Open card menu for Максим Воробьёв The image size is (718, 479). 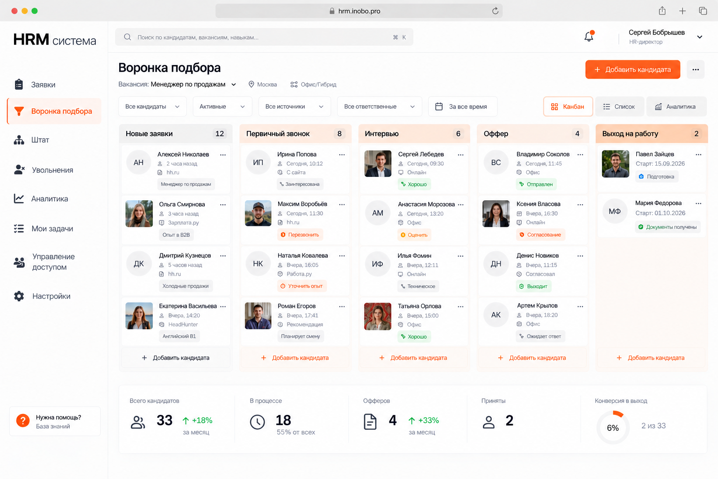click(342, 204)
